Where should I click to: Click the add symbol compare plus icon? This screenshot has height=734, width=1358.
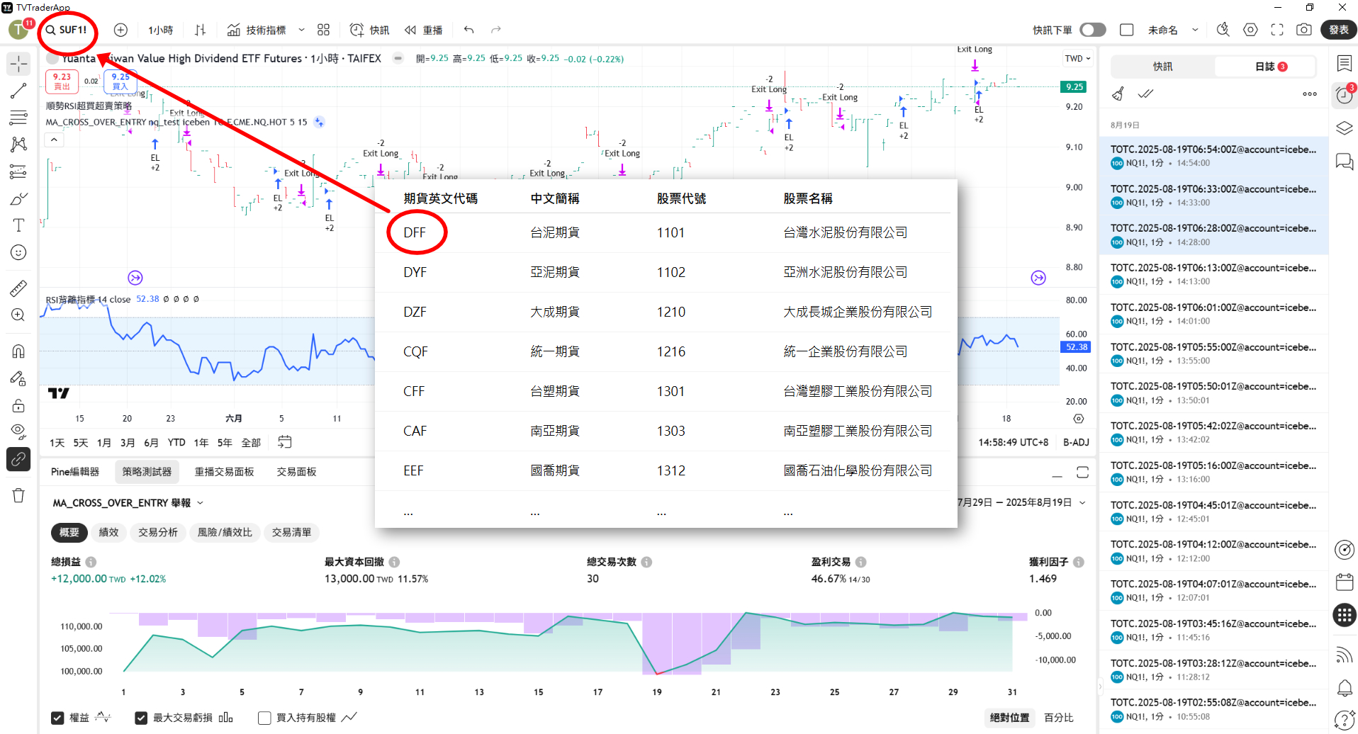coord(121,30)
